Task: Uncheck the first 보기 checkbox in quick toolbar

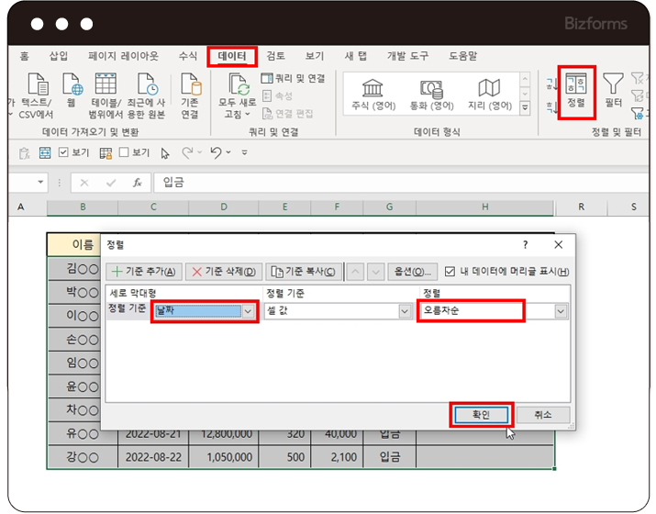Action: coord(63,153)
